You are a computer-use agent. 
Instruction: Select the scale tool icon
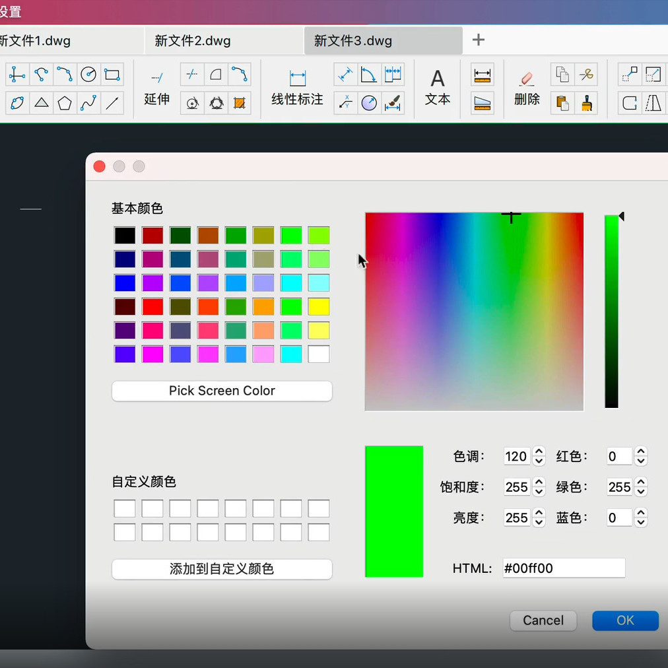pos(653,75)
